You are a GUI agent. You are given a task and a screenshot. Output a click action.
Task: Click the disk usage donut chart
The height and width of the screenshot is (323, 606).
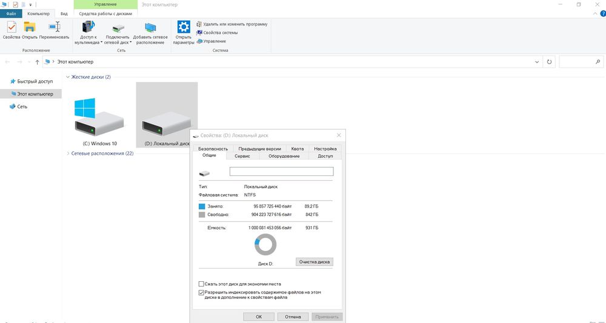coord(265,244)
